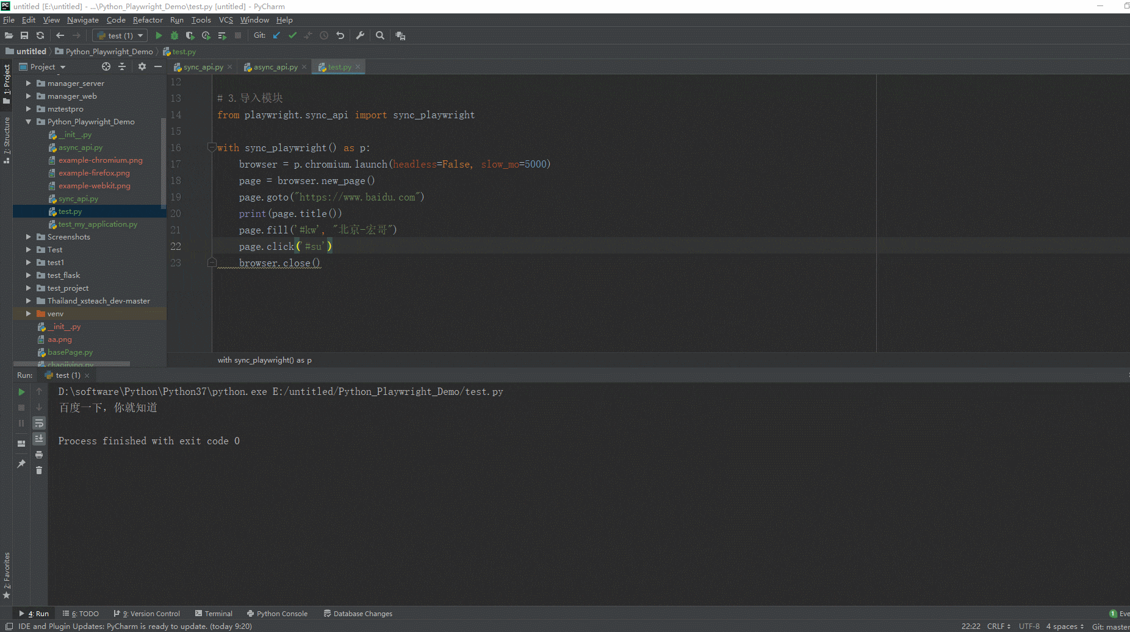Toggle the Favorites side tool window tab
Viewport: 1130px width, 632px height.
pyautogui.click(x=7, y=576)
